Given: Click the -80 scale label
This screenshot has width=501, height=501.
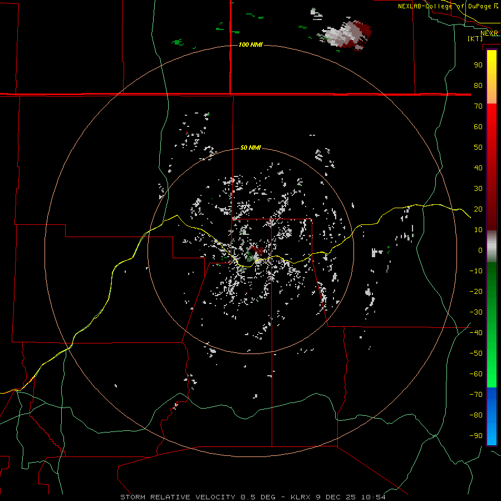Looking at the screenshot, I should 476,415.
